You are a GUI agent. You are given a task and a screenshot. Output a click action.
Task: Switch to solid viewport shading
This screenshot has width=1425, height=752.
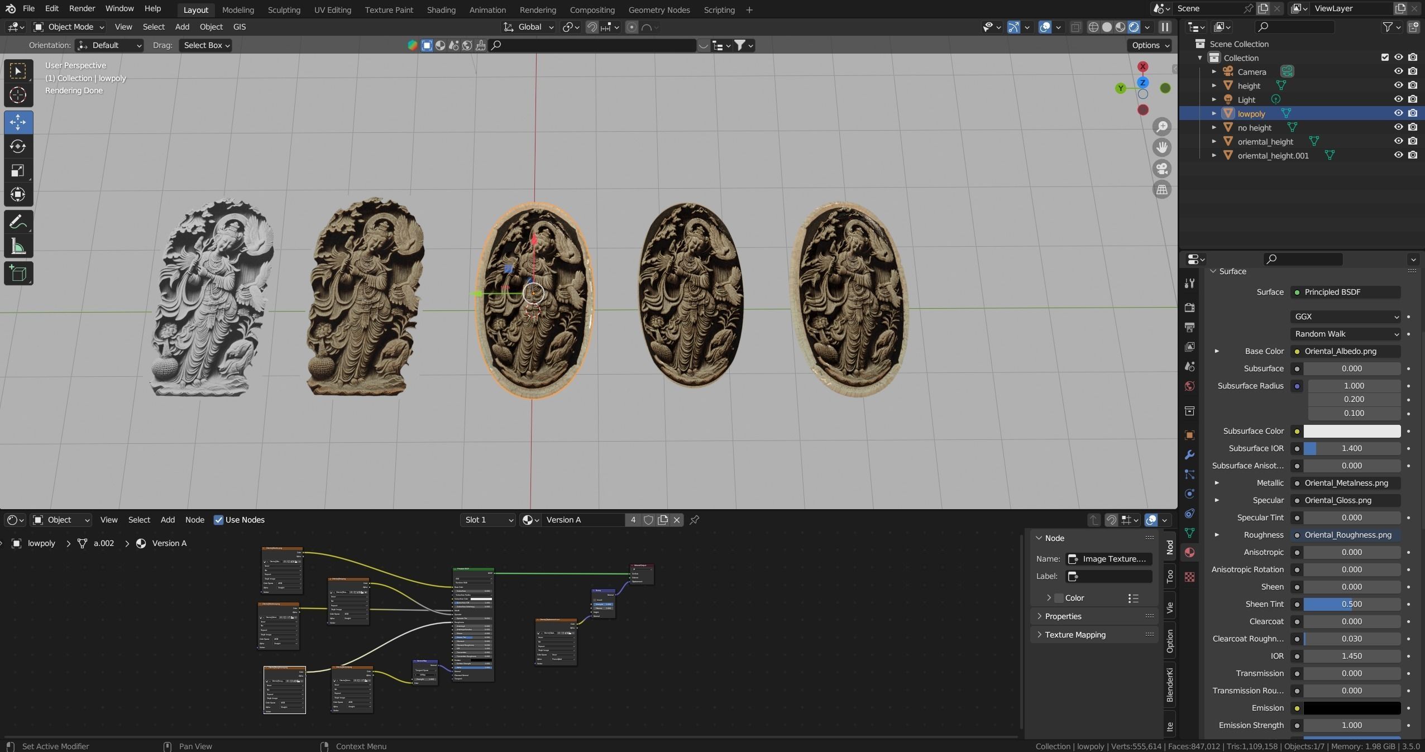(x=1107, y=27)
